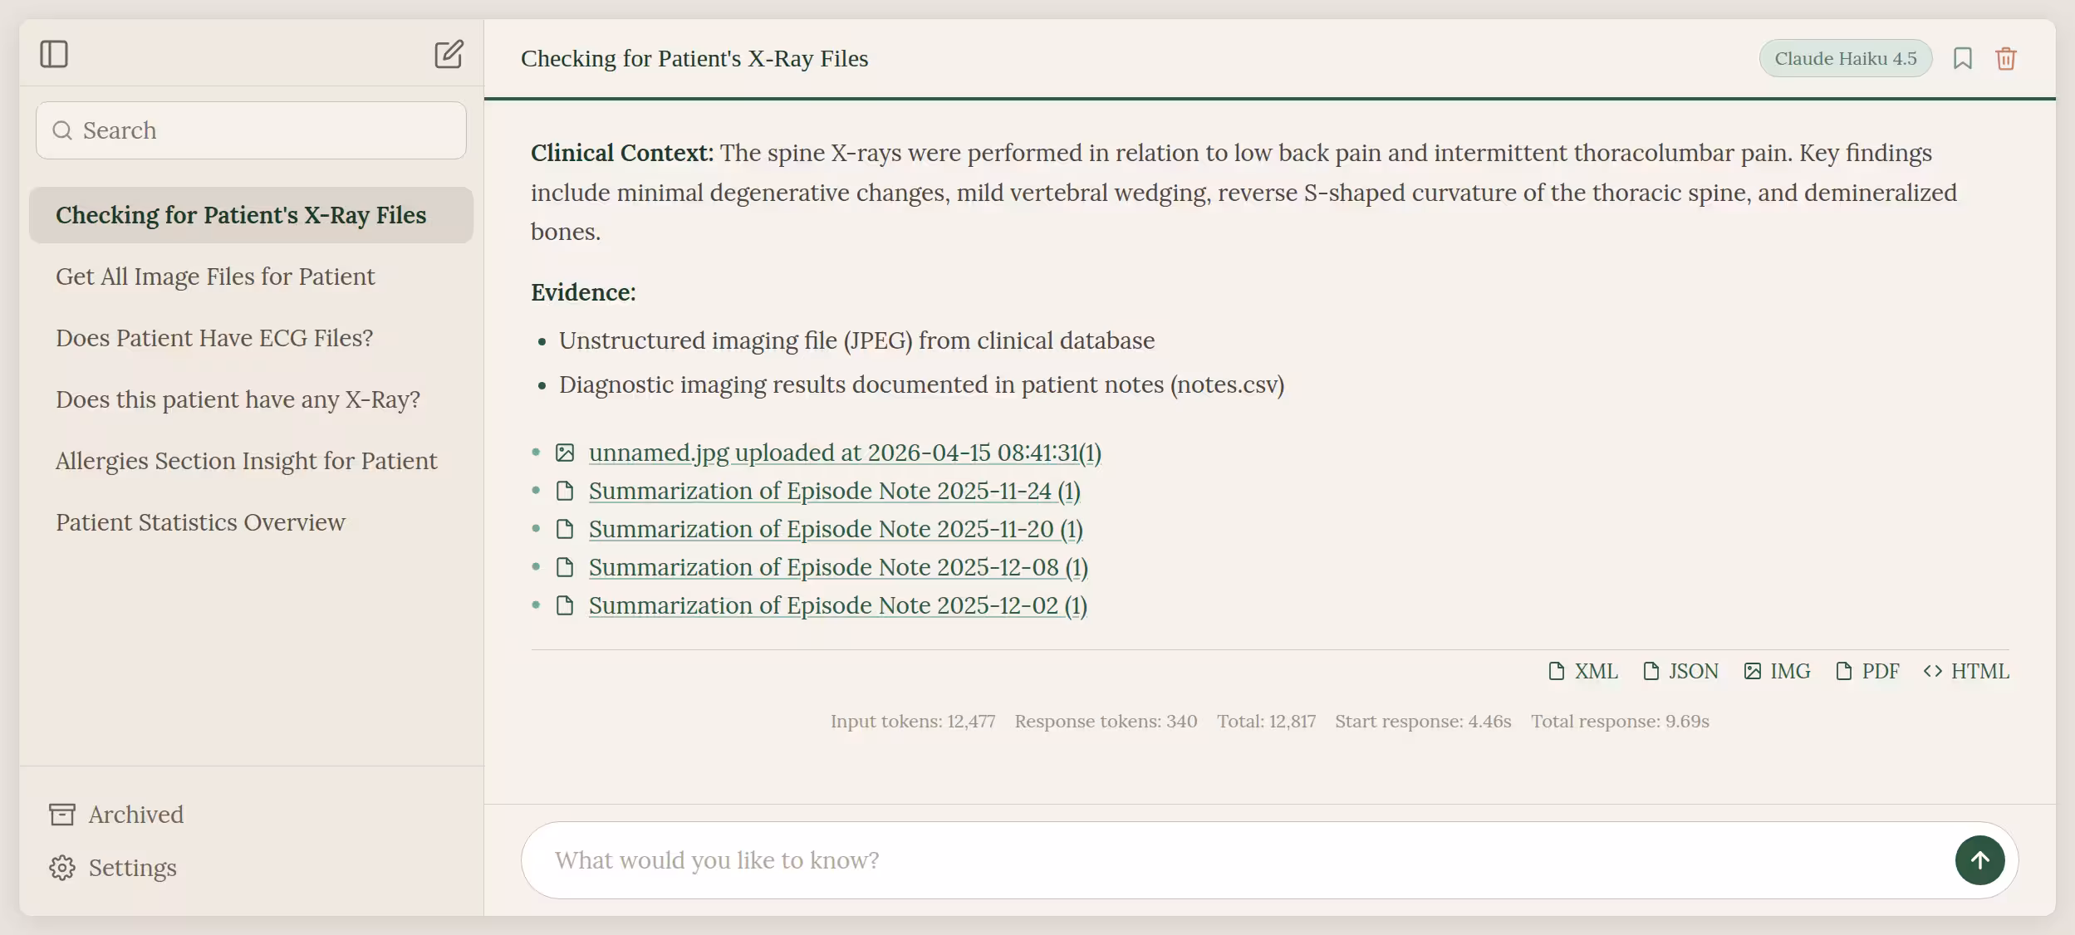2075x935 pixels.
Task: Export response as XML
Action: 1583,671
